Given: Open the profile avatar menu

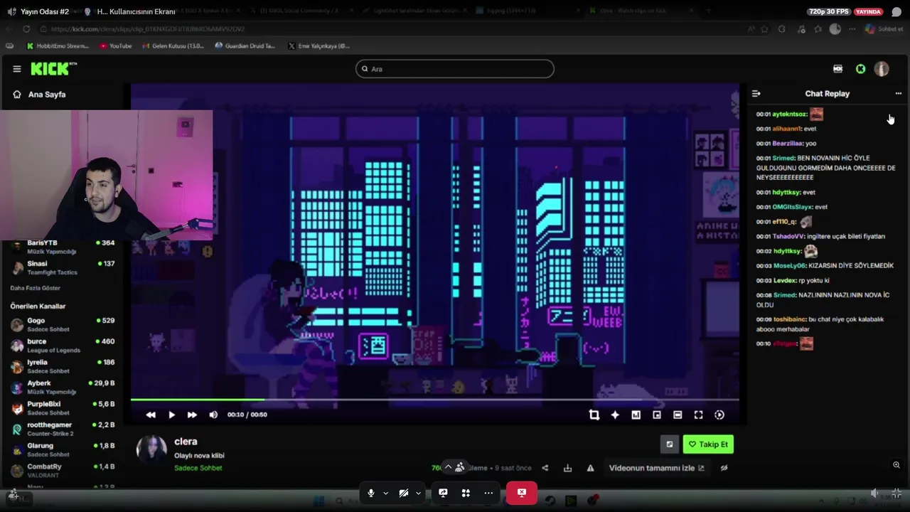Looking at the screenshot, I should [x=882, y=69].
